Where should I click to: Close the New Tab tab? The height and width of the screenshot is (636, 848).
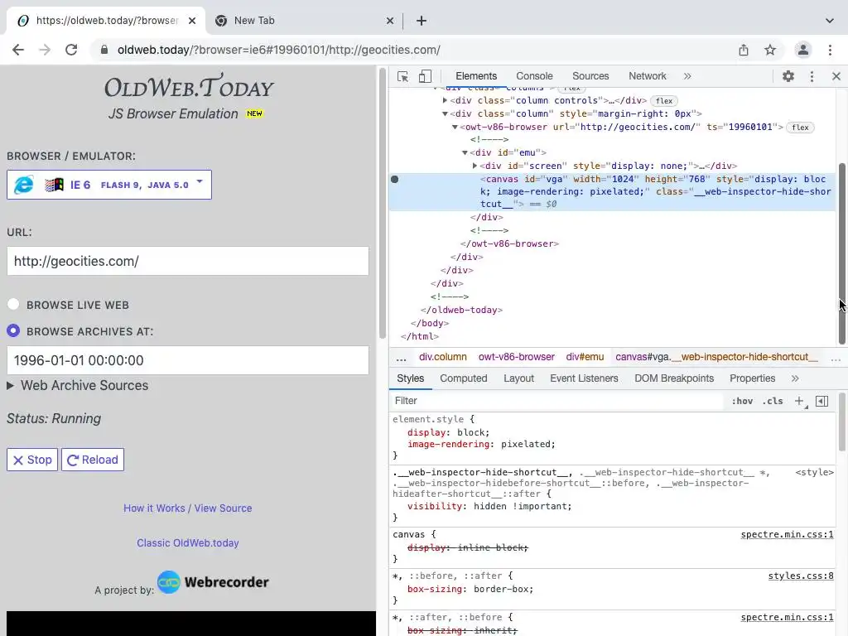[x=390, y=21]
